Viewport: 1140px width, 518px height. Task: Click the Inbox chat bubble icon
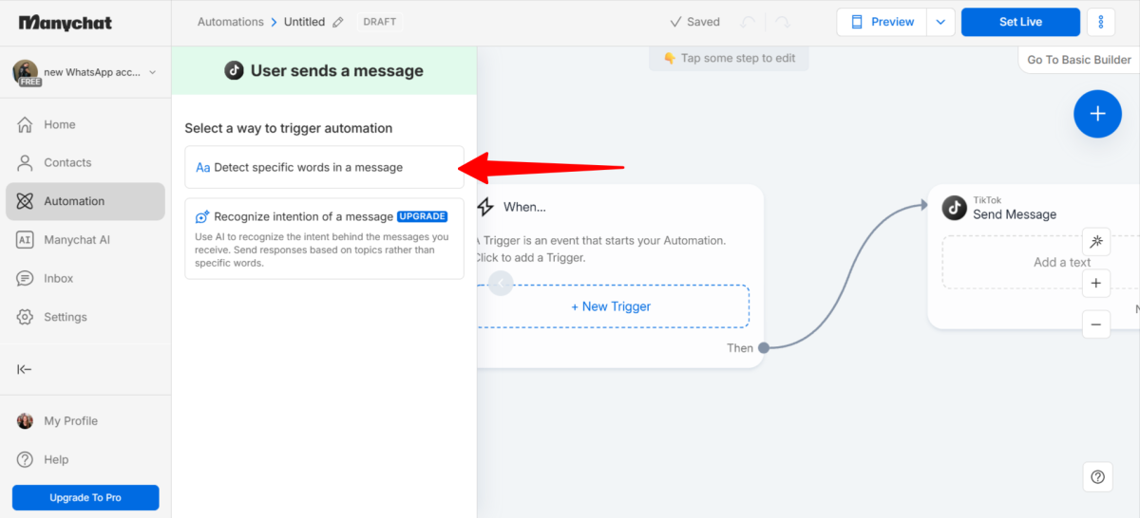[26, 278]
